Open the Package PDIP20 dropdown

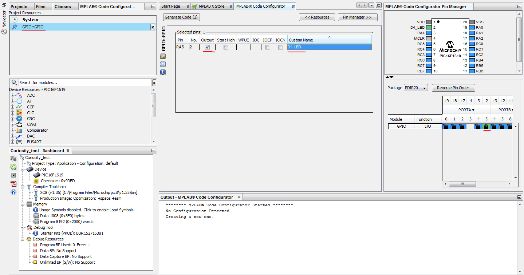pos(416,88)
